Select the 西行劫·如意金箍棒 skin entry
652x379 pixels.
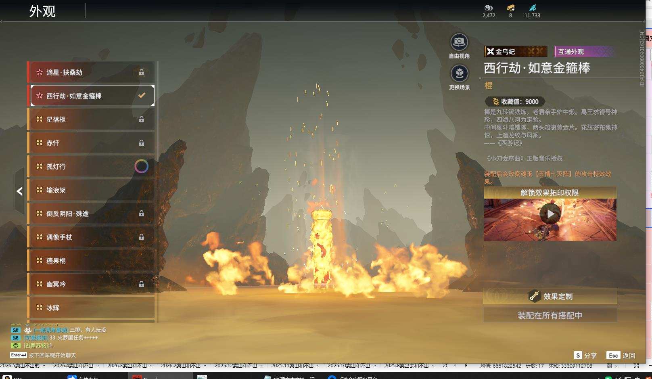pos(91,96)
